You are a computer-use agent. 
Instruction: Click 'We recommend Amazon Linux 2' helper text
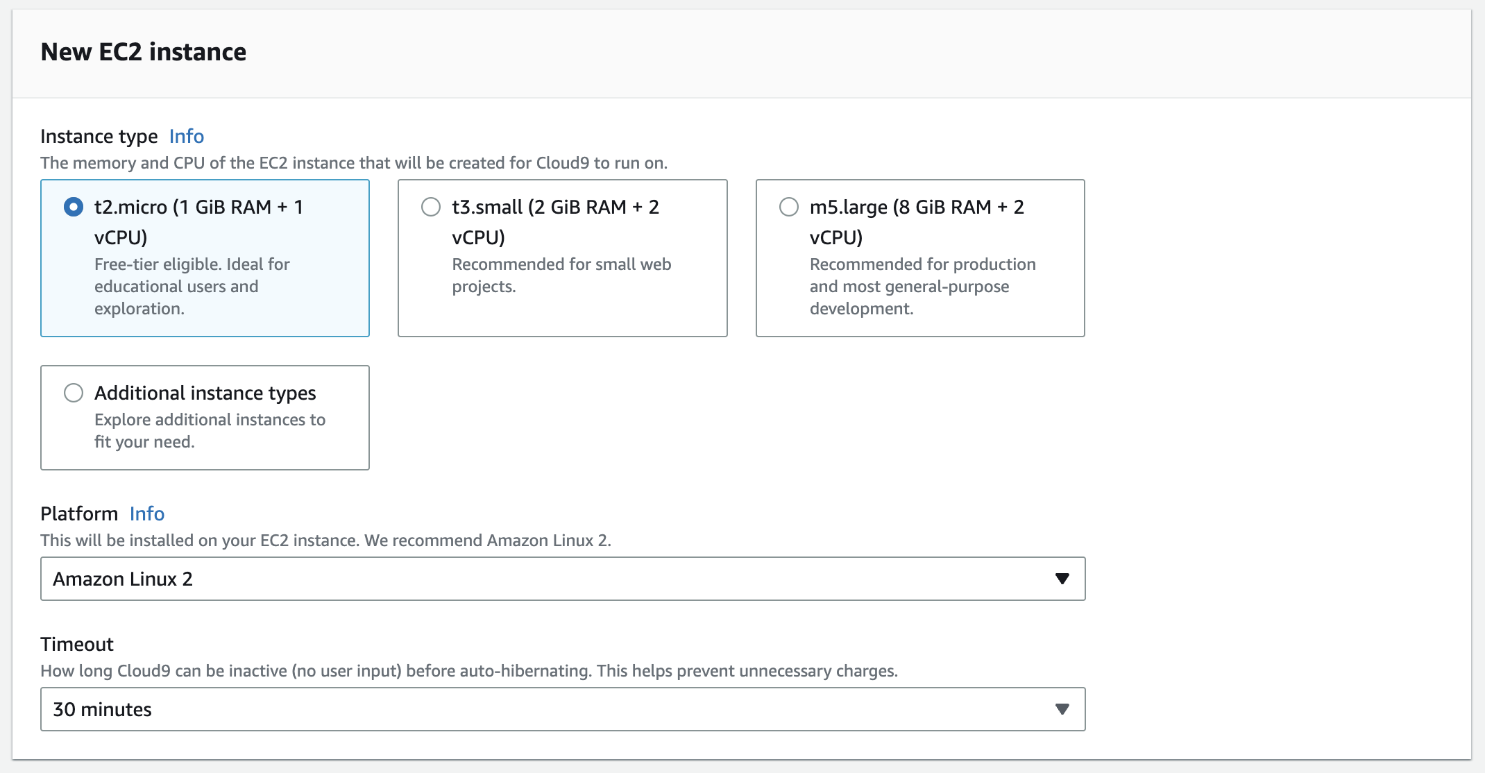pos(488,541)
